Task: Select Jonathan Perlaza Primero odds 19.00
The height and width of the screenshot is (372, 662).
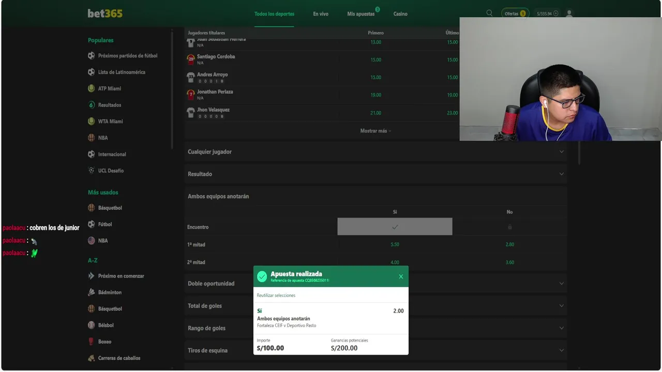Action: click(376, 95)
